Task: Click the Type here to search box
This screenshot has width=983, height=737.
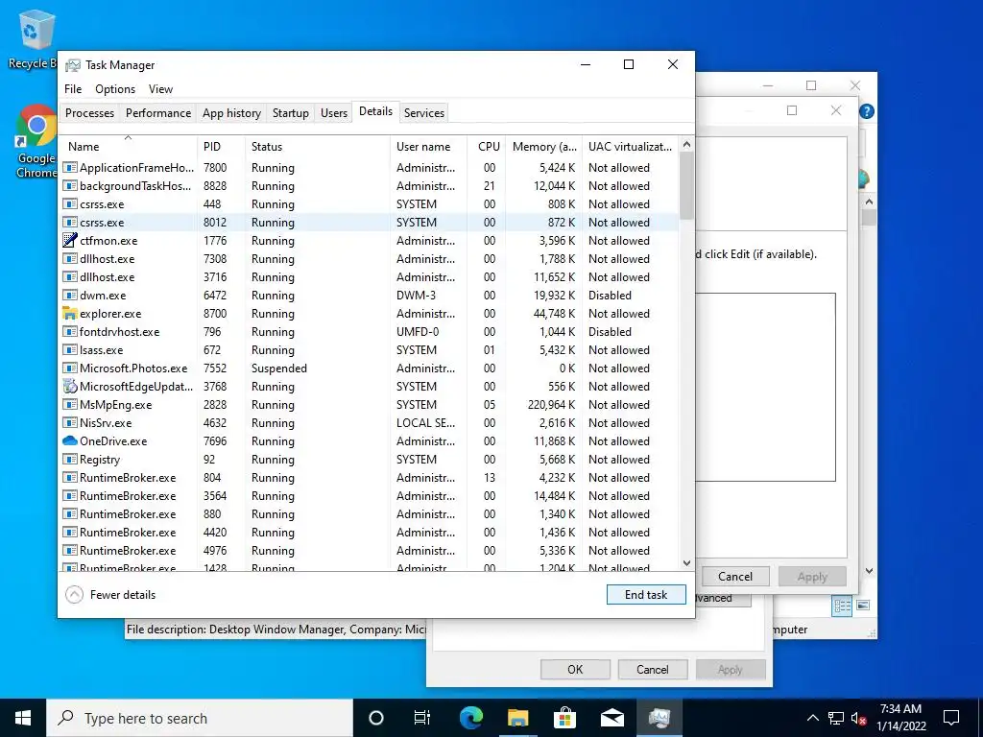Action: pyautogui.click(x=200, y=718)
